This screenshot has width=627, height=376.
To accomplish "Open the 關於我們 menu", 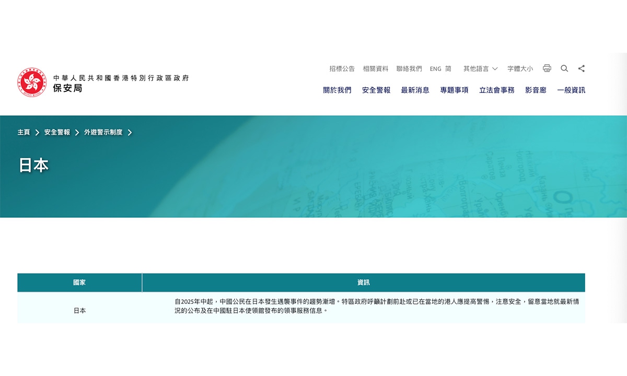I will [x=337, y=90].
